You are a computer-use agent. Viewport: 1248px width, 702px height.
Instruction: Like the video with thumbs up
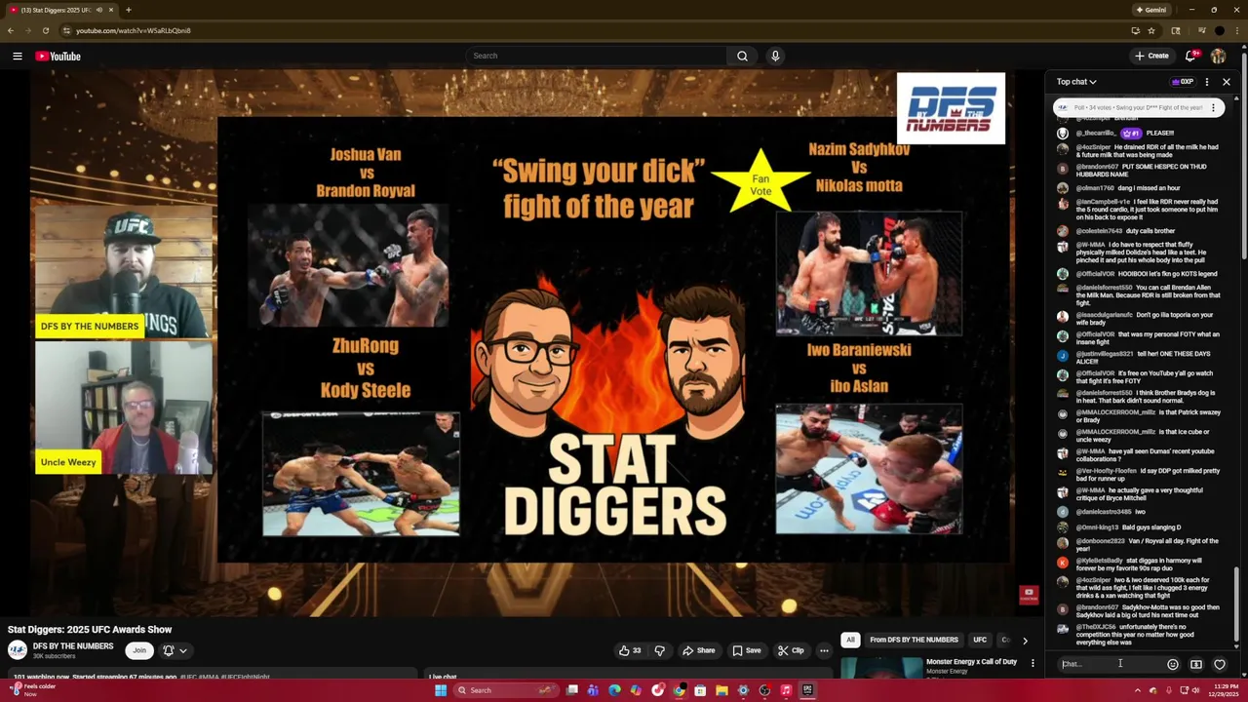click(629, 650)
